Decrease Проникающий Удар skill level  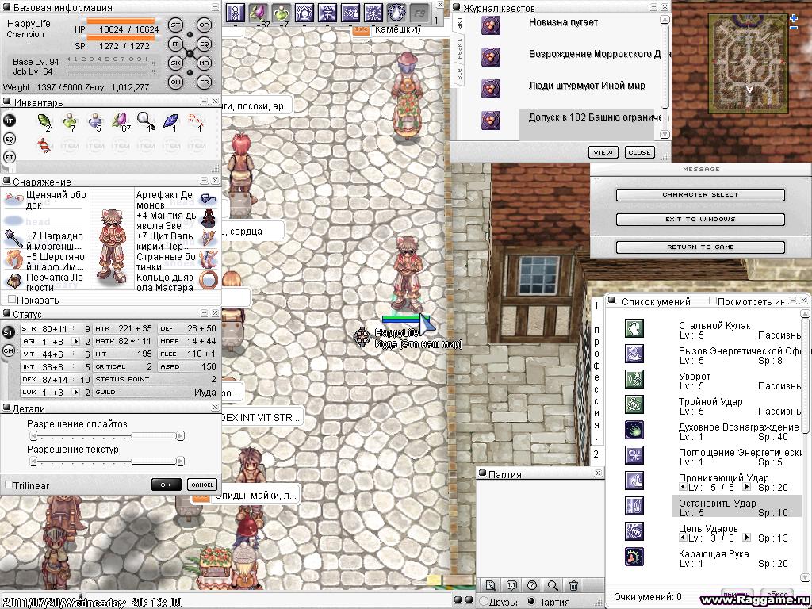pos(683,487)
